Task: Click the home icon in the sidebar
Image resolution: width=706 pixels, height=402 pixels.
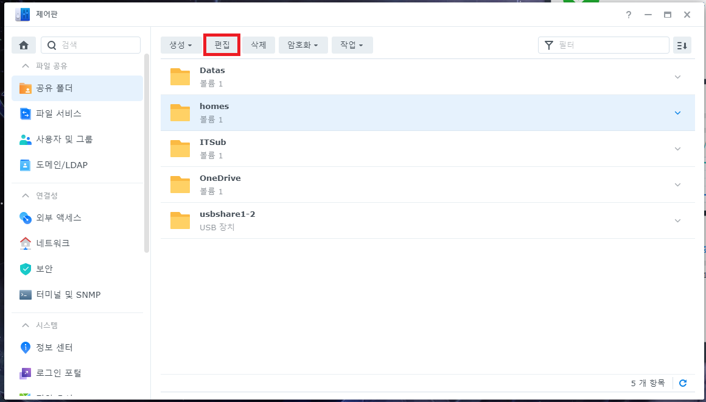Action: (24, 45)
